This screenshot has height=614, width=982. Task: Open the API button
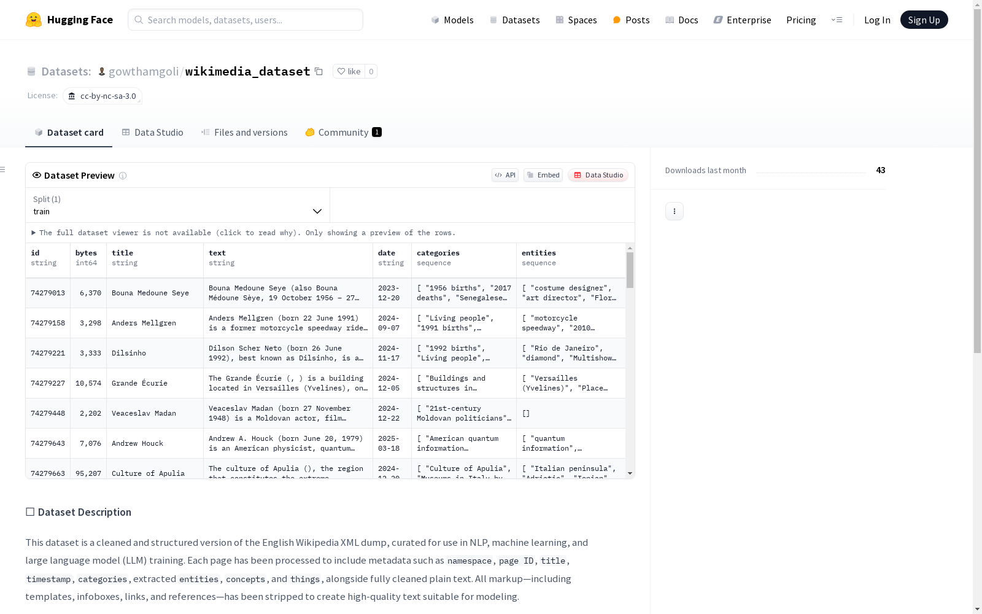pyautogui.click(x=505, y=175)
